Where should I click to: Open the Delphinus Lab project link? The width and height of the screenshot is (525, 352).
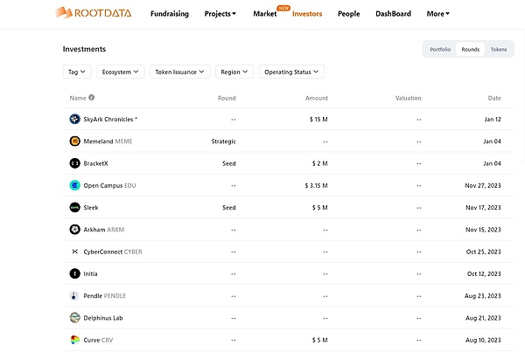pyautogui.click(x=104, y=318)
